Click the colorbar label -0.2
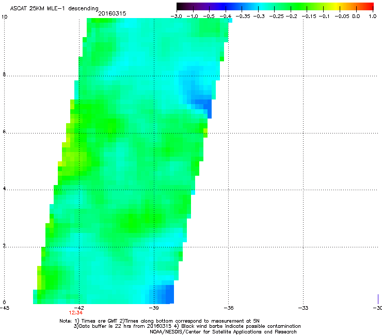382x335 pixels. coord(291,16)
